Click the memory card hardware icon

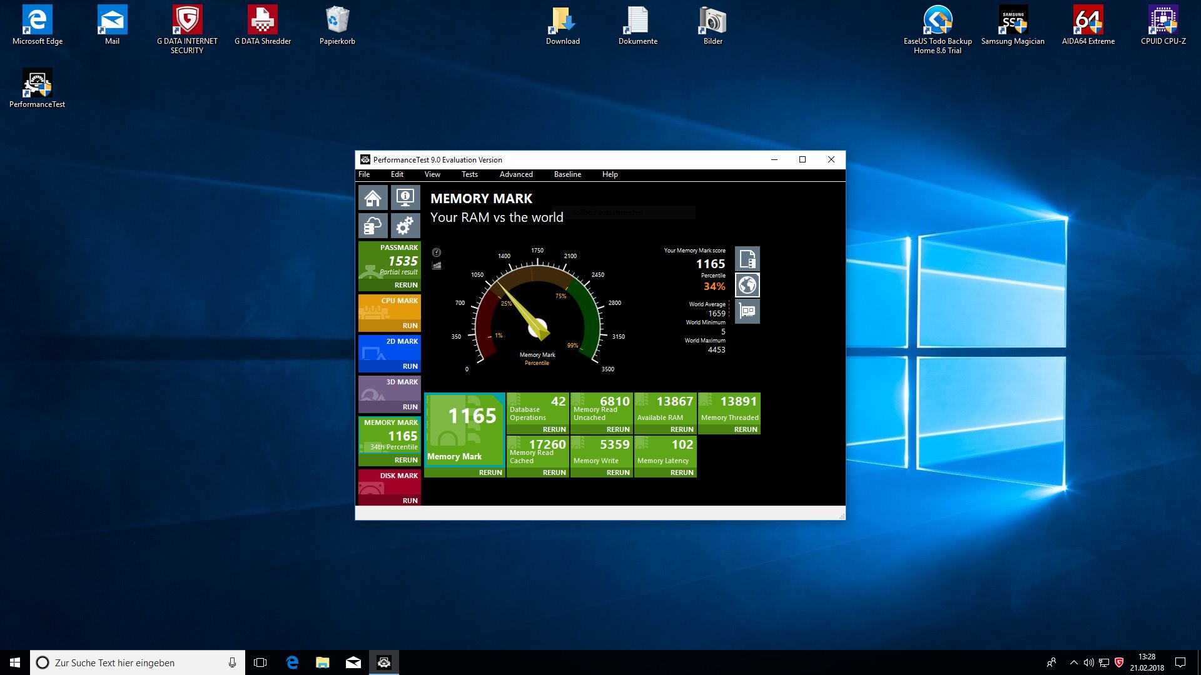747,311
